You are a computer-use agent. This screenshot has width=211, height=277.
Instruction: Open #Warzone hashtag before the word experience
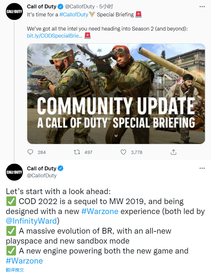pyautogui.click(x=100, y=211)
